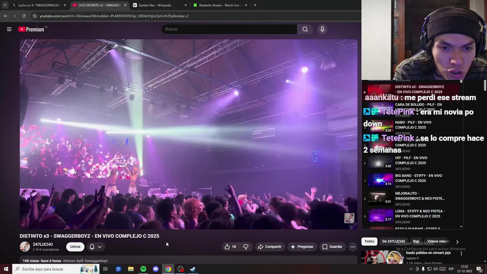Open options for baulo palidea video
This screenshot has width=487, height=274.
(461, 253)
